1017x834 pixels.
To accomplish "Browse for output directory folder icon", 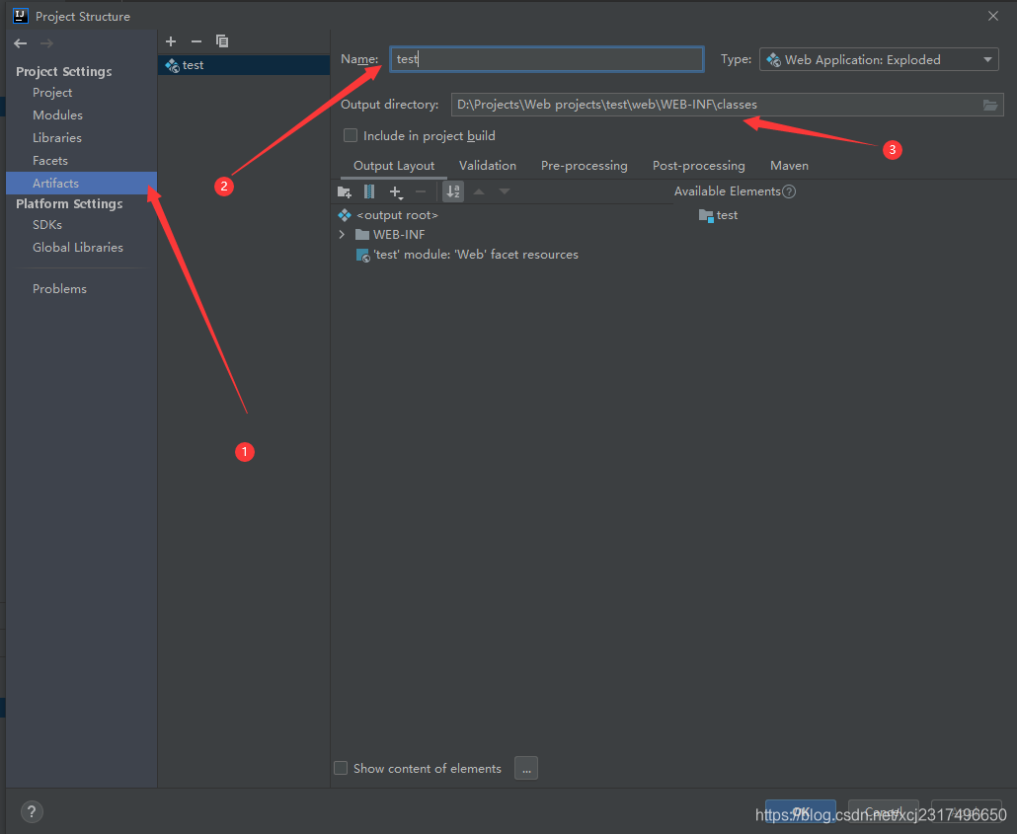I will (989, 105).
